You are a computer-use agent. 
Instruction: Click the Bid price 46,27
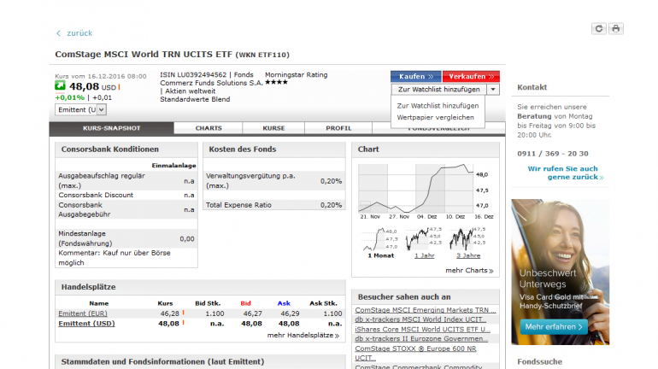(x=253, y=313)
